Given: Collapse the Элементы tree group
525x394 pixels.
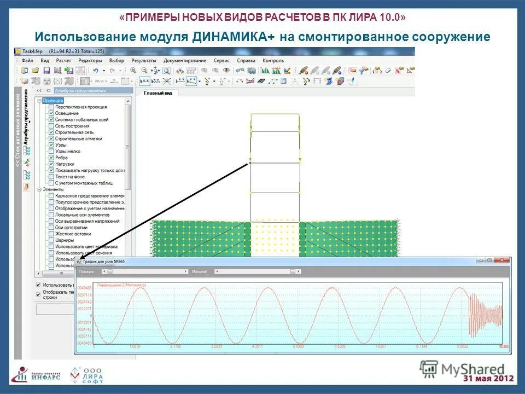Looking at the screenshot, I should [x=39, y=189].
